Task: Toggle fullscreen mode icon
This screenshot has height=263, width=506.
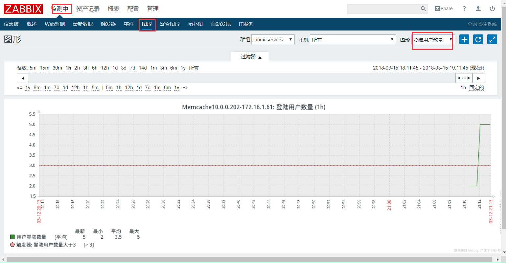Action: [x=492, y=39]
